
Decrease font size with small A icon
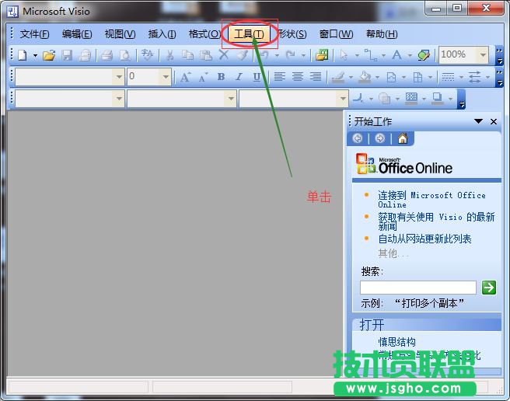click(x=203, y=77)
